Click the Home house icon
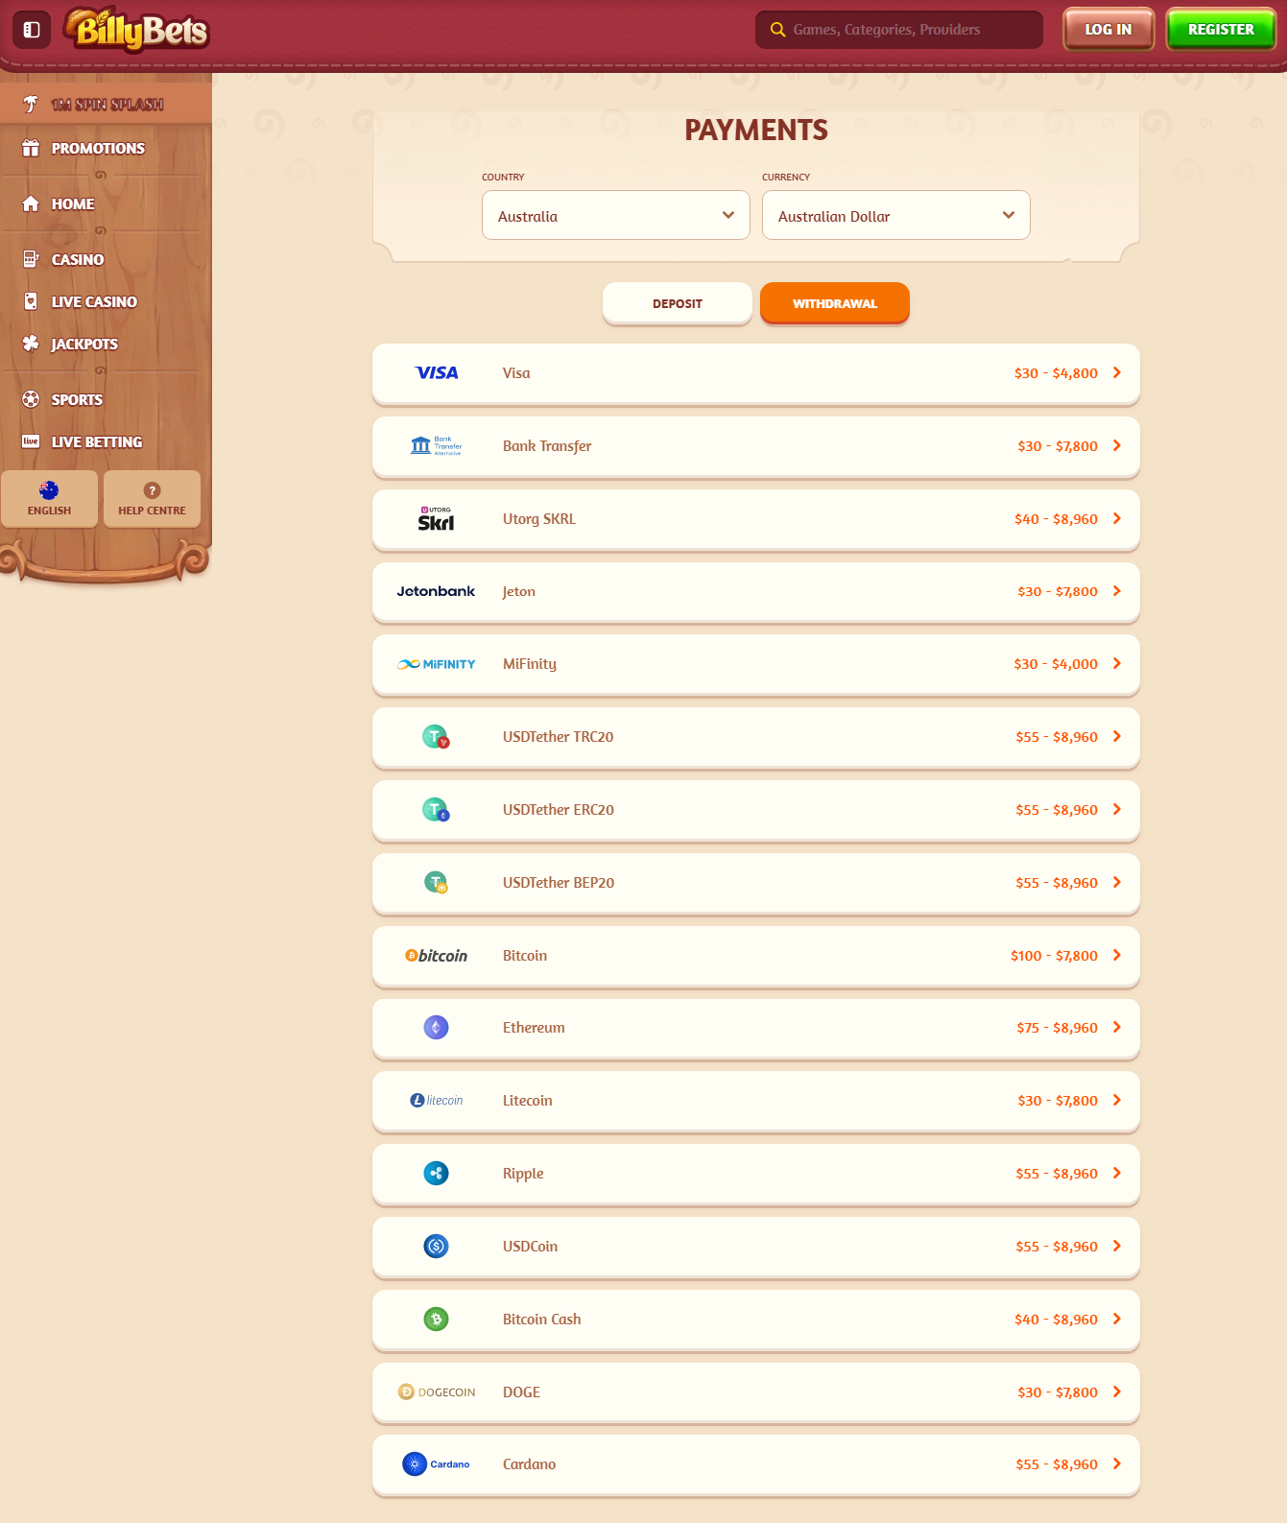This screenshot has height=1523, width=1287. [31, 203]
